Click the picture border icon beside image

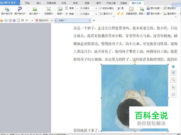point(173,94)
